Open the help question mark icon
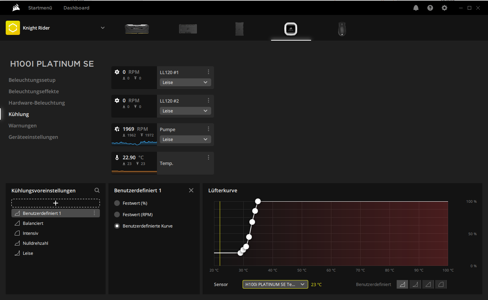 point(430,8)
